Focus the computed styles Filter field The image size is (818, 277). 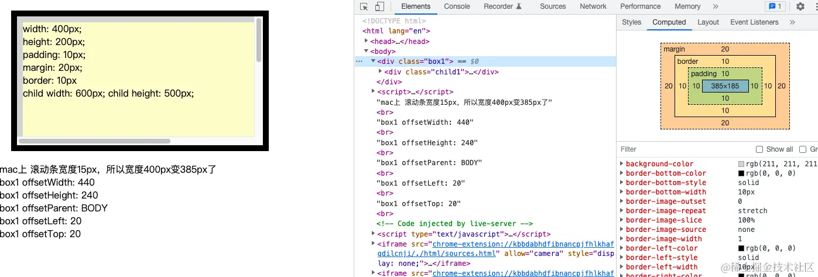pos(685,149)
